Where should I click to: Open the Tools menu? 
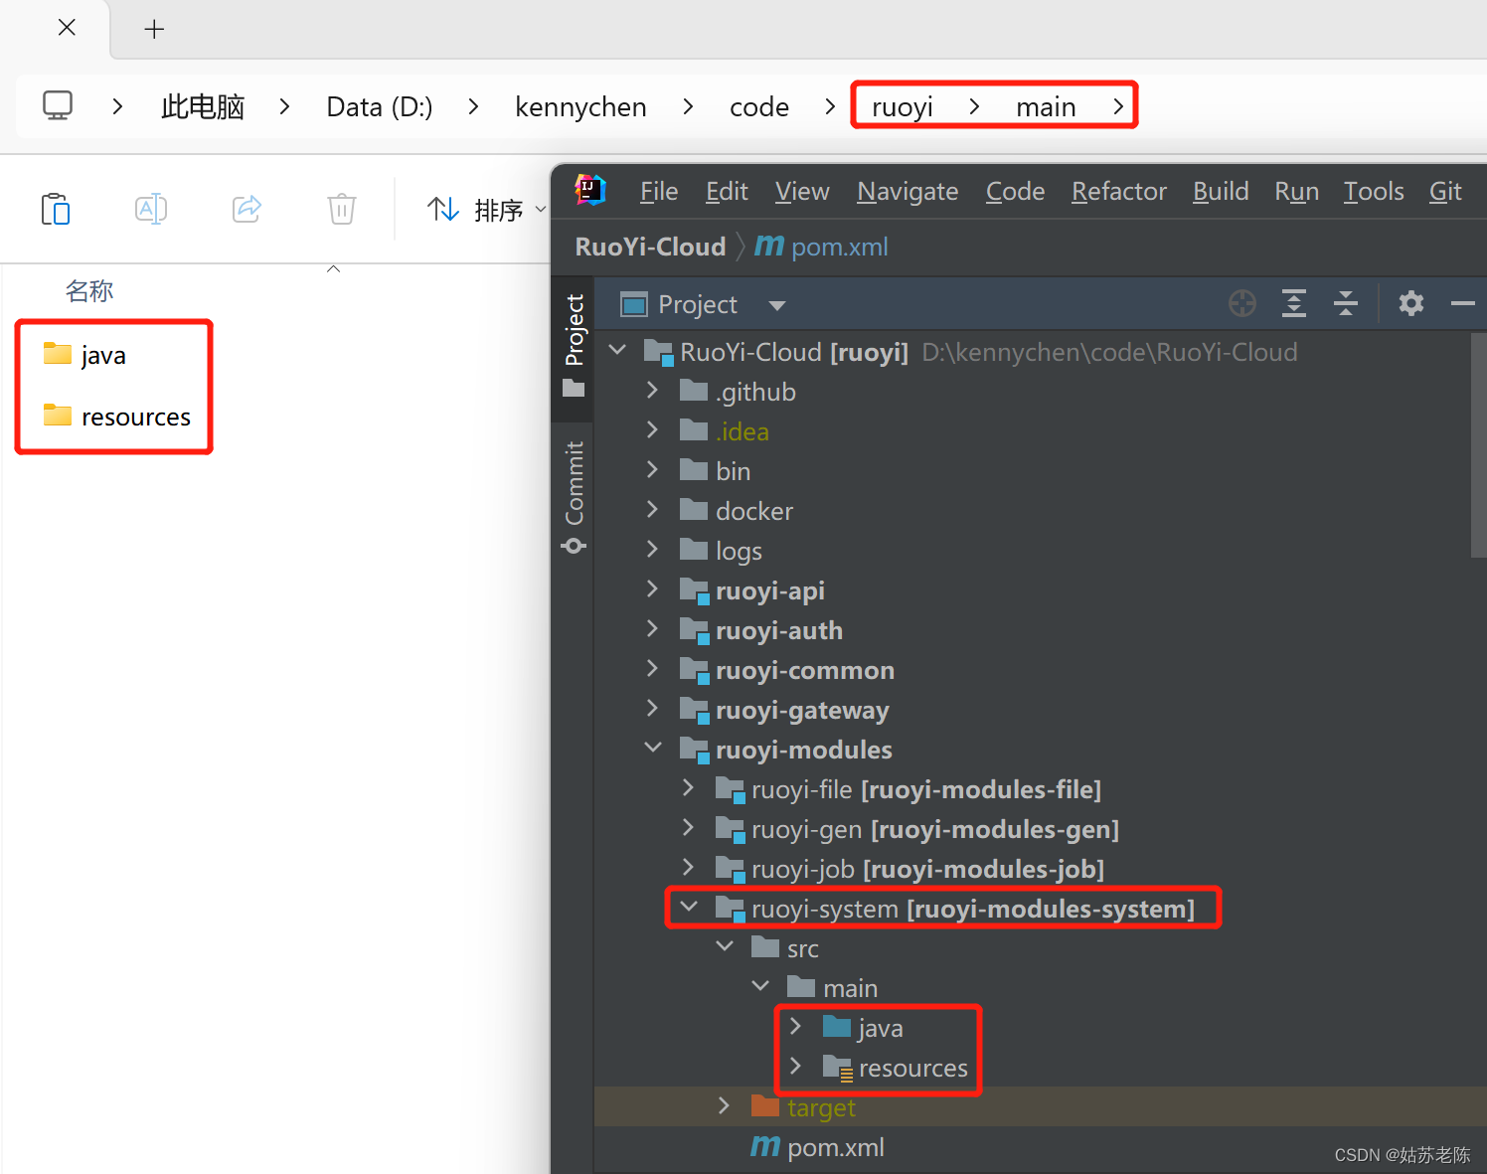tap(1374, 191)
